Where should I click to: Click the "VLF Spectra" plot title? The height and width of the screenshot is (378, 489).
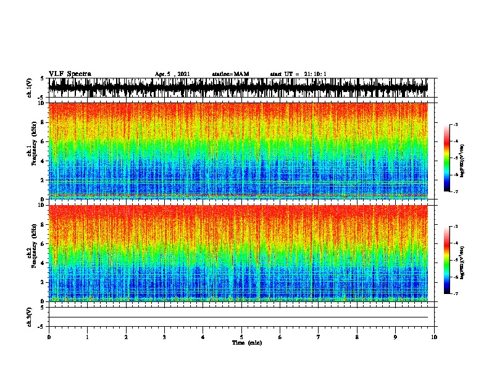click(x=70, y=74)
